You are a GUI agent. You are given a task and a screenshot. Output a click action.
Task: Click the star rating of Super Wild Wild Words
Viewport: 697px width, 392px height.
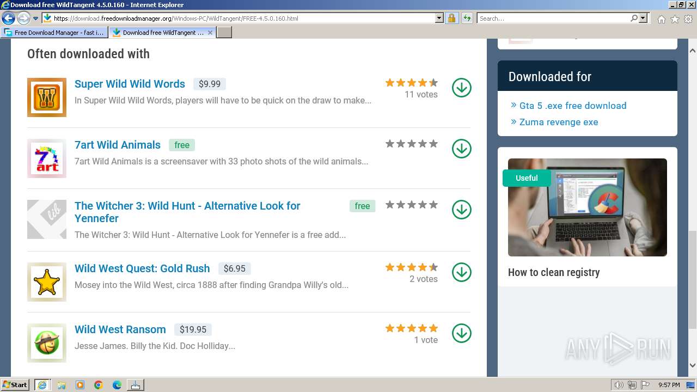(x=412, y=83)
